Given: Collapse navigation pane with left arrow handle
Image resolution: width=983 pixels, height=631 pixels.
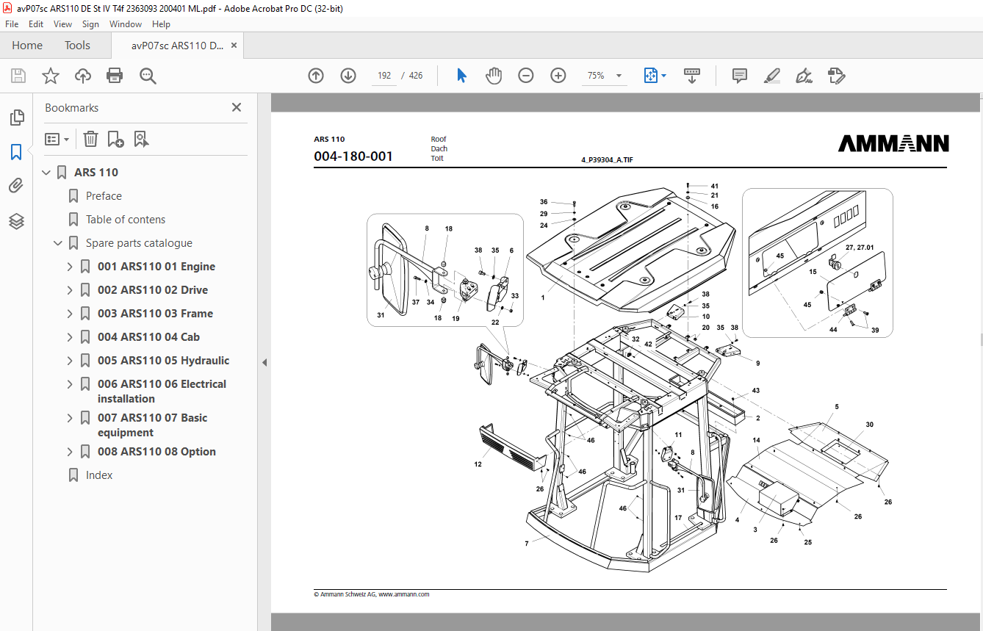Looking at the screenshot, I should (264, 362).
